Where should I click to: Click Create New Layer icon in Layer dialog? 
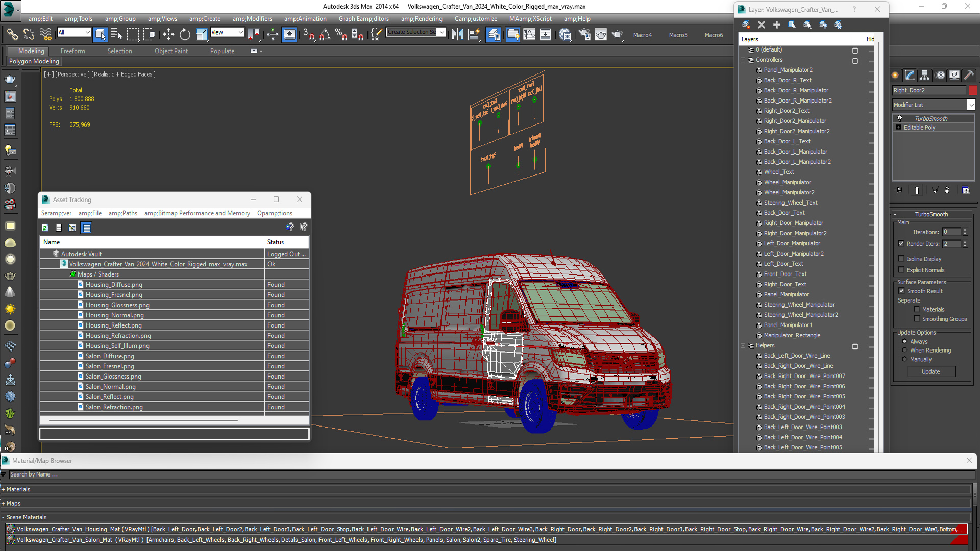point(746,24)
